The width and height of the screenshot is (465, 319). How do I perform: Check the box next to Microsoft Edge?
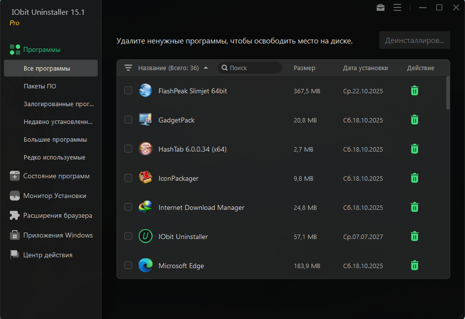point(128,266)
